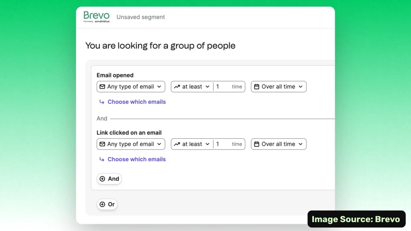Click the count field in Link clicked row

pyautogui.click(x=229, y=144)
